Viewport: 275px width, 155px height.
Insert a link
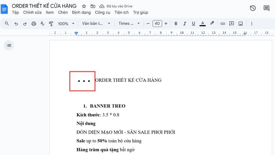click(x=223, y=24)
